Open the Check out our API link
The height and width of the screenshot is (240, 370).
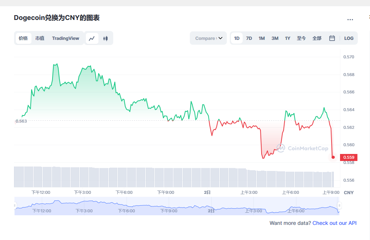[334, 223]
